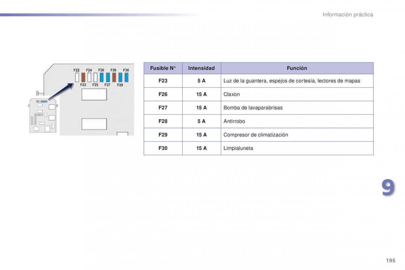Click the small fusebox overview thumbnail
This screenshot has height=270, width=405.
tap(43, 115)
